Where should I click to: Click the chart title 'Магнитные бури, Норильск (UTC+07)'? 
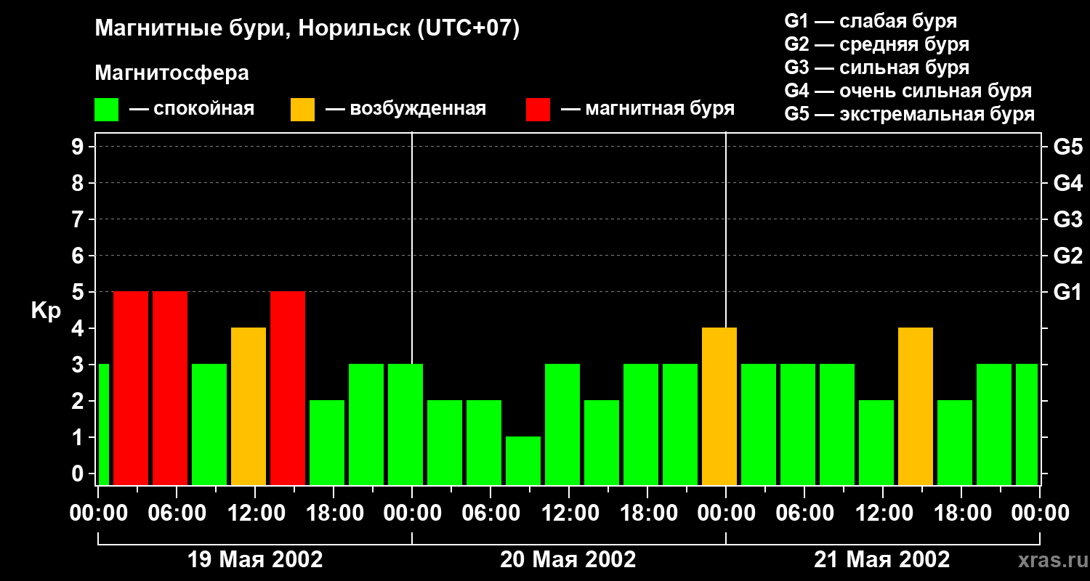(307, 29)
